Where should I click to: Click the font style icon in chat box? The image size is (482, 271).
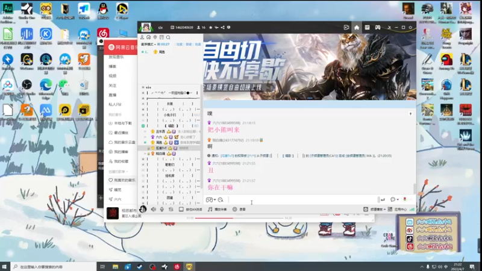221,200
